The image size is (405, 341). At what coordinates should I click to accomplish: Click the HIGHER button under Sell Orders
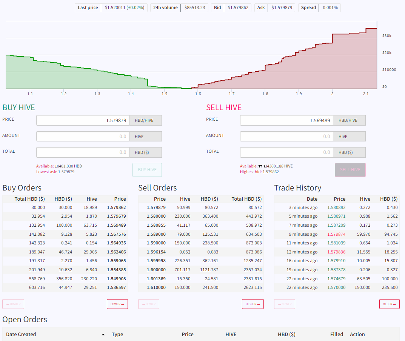pos(253,304)
